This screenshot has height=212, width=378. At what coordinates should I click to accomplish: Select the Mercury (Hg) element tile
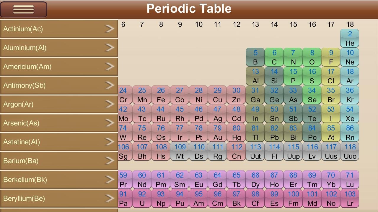pyautogui.click(x=236, y=132)
